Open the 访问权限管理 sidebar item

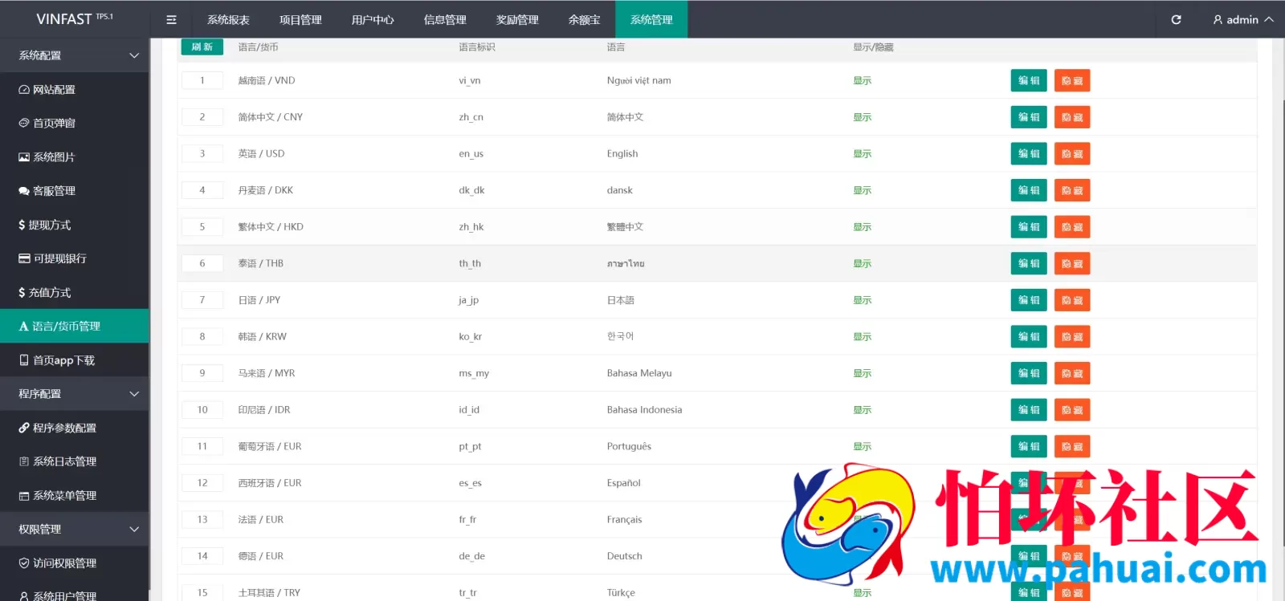coord(75,562)
